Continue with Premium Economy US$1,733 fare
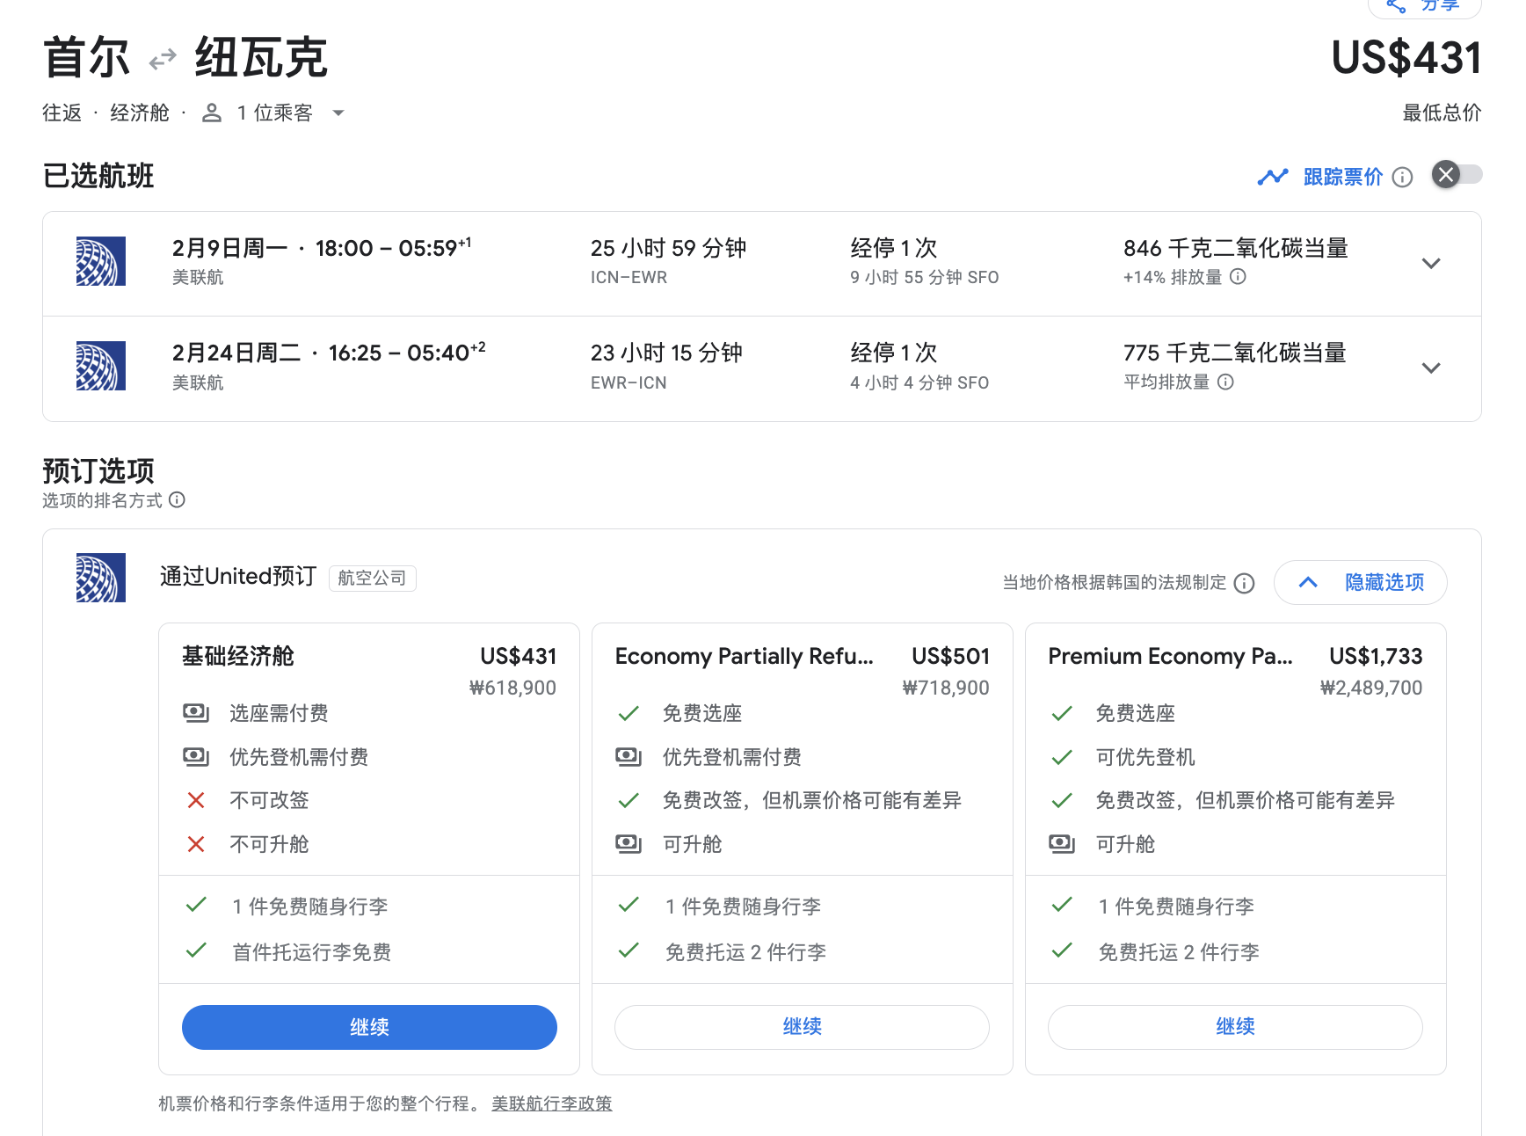1526x1136 pixels. point(1234,1027)
